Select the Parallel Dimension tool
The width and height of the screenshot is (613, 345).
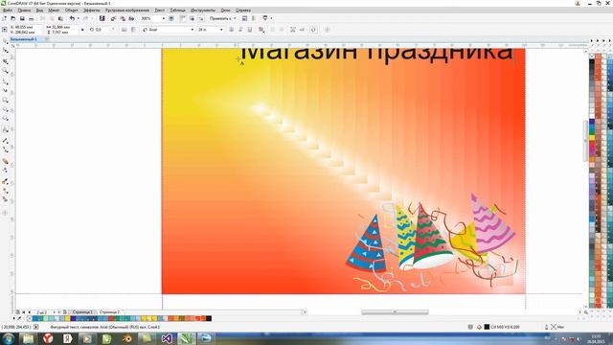(5, 140)
